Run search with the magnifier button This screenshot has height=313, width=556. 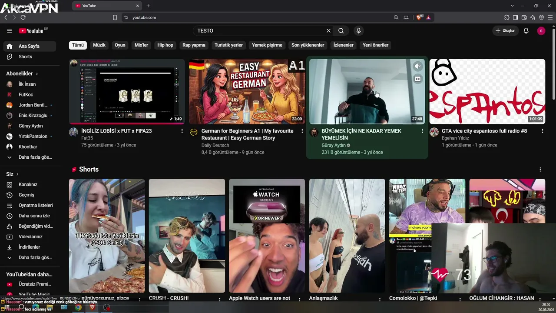pyautogui.click(x=341, y=31)
